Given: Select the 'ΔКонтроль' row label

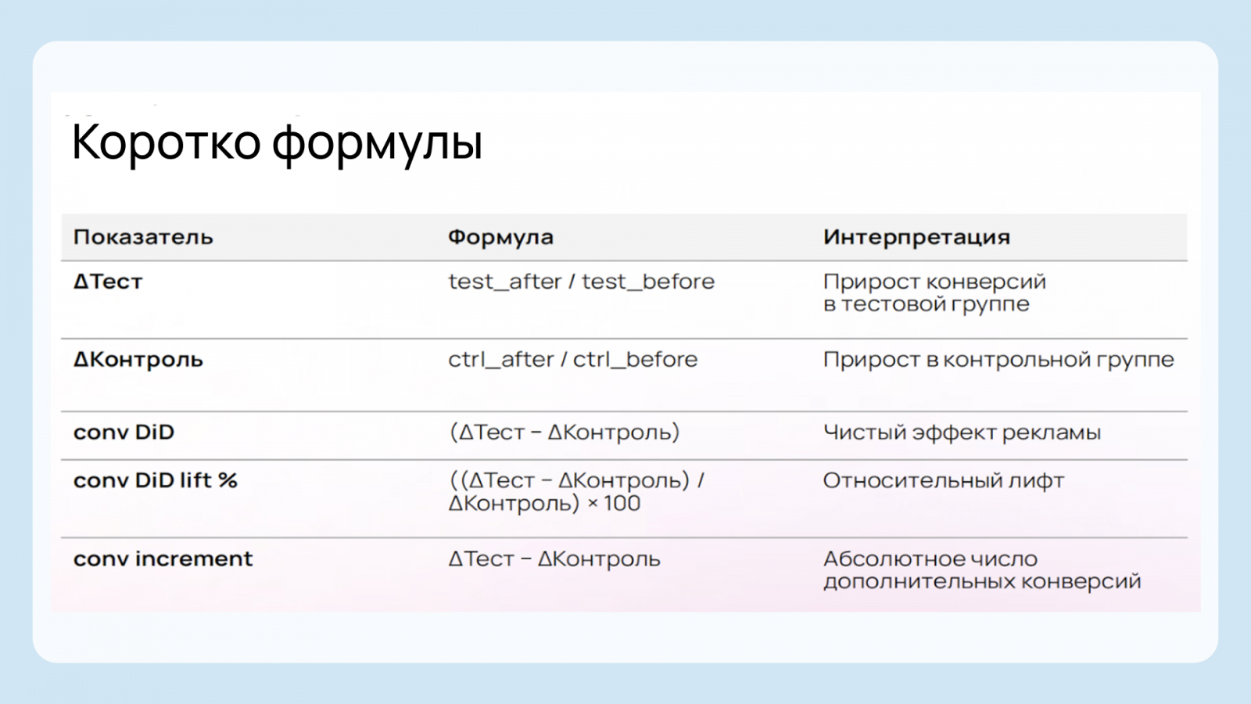Looking at the screenshot, I should (x=138, y=360).
